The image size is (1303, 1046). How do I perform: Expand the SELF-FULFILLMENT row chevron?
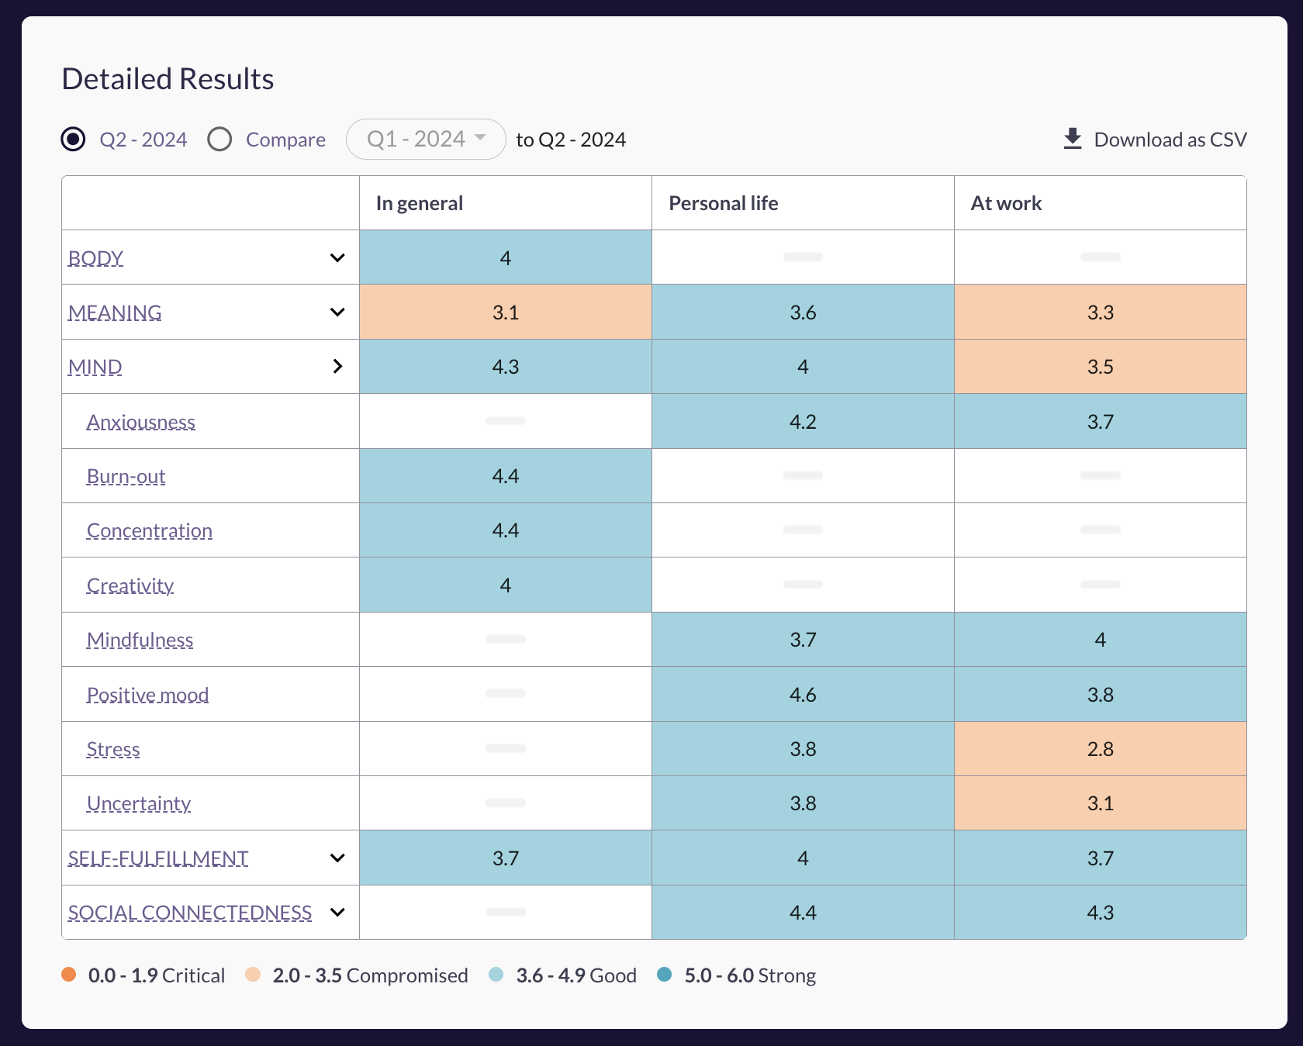pyautogui.click(x=337, y=858)
